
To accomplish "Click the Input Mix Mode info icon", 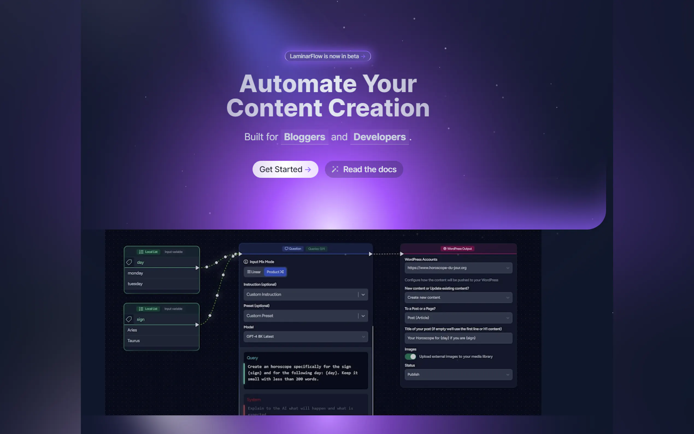I will click(246, 262).
